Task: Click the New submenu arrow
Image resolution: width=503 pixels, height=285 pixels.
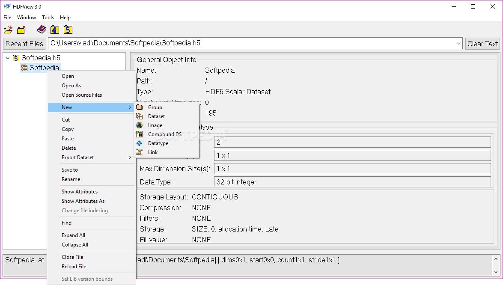Action: tap(130, 107)
